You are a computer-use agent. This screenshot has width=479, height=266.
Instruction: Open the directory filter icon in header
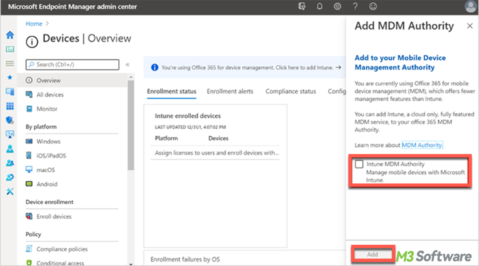click(x=302, y=6)
